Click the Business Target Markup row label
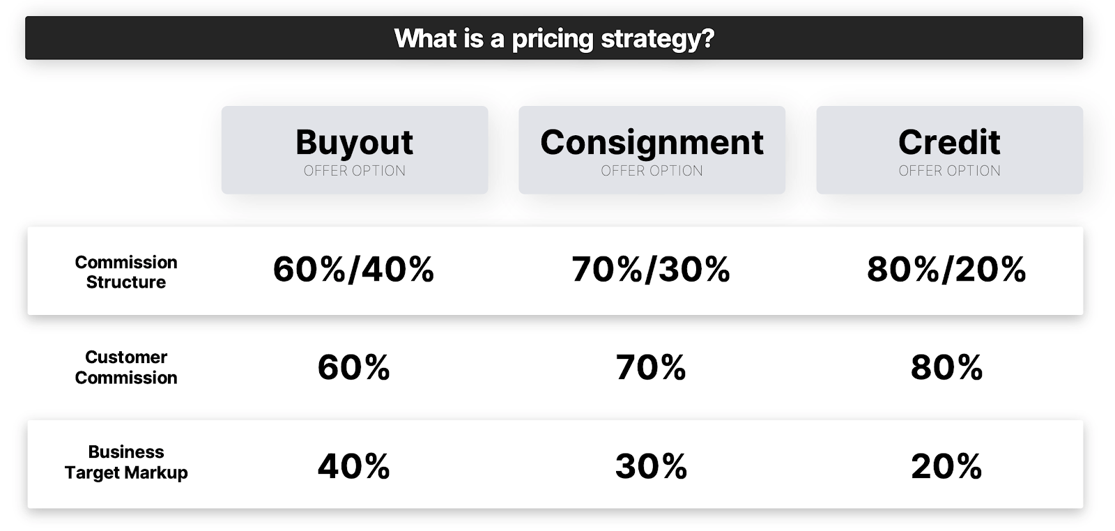The width and height of the screenshot is (1115, 531). pos(126,462)
